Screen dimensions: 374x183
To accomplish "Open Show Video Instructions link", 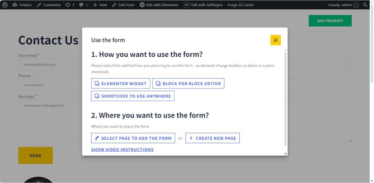I will (x=122, y=150).
